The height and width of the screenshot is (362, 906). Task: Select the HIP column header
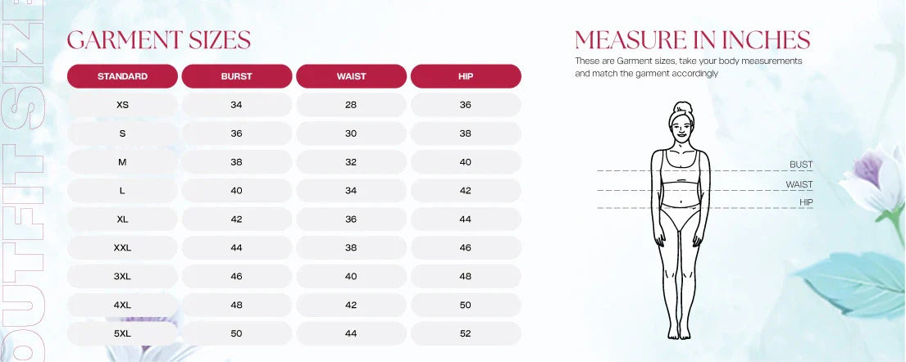(x=466, y=76)
